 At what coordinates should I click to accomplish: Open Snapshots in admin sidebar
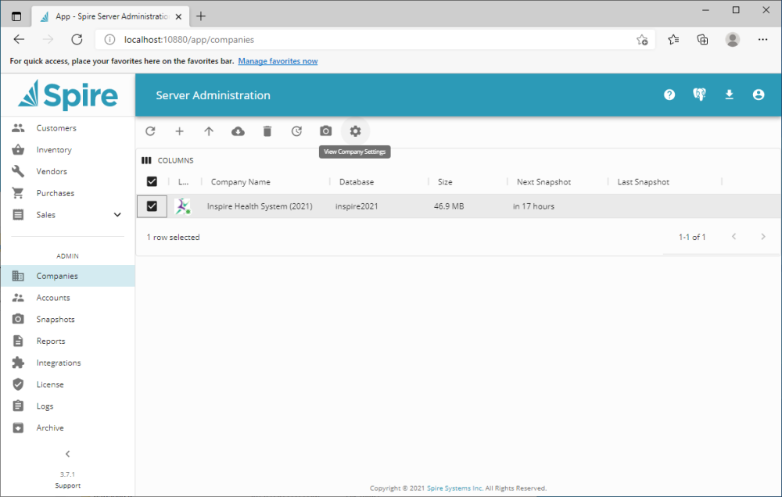click(67, 319)
